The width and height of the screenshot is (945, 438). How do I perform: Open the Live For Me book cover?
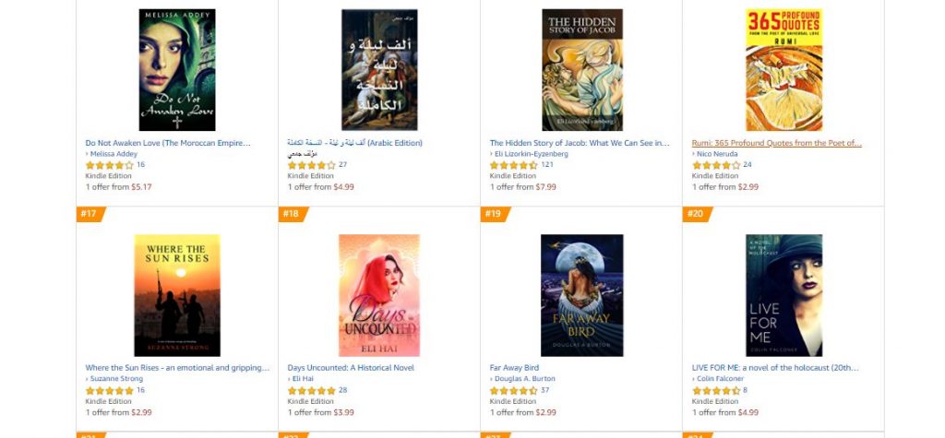[x=784, y=295]
